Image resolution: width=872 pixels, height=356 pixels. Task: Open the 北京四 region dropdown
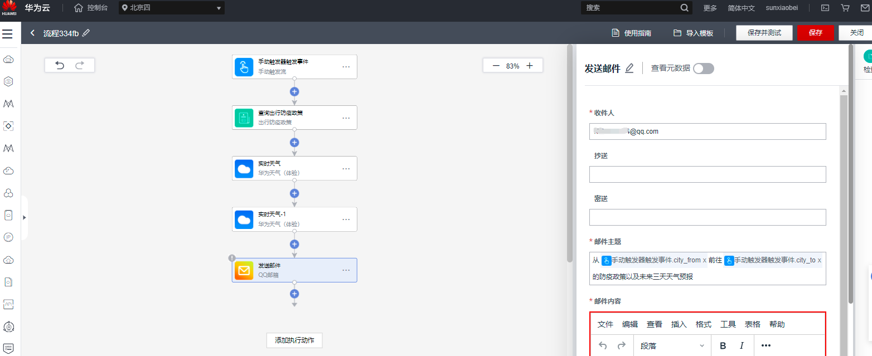[172, 8]
